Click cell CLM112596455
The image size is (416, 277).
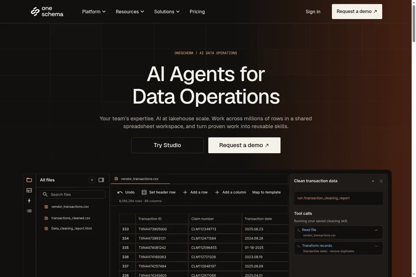pyautogui.click(x=215, y=248)
